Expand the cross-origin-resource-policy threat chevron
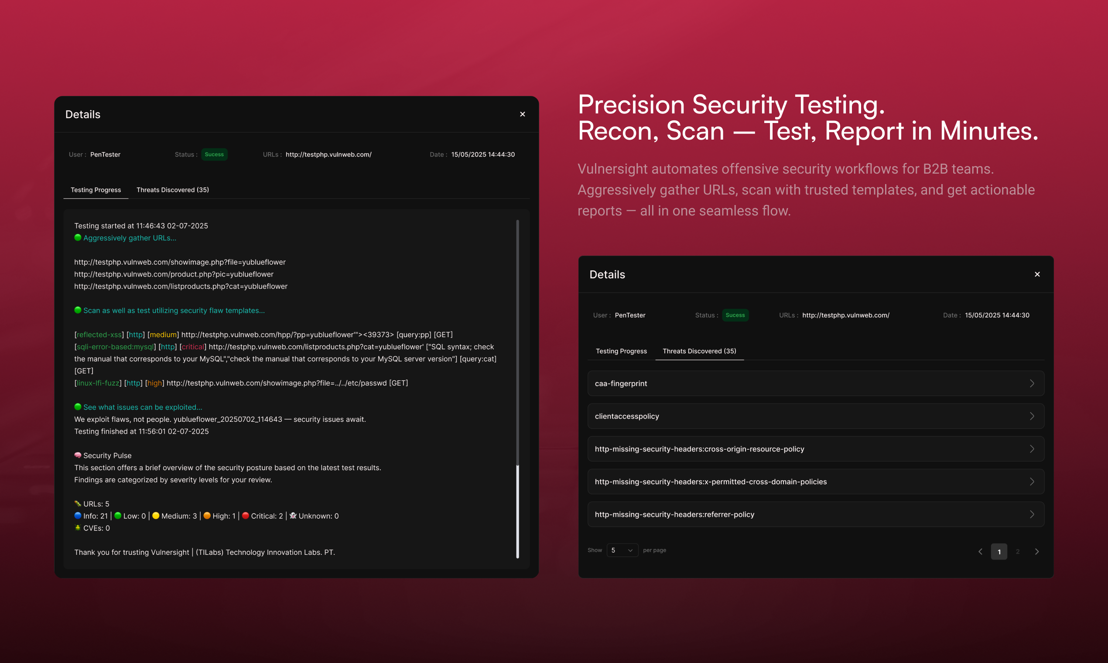This screenshot has width=1108, height=663. point(1032,449)
